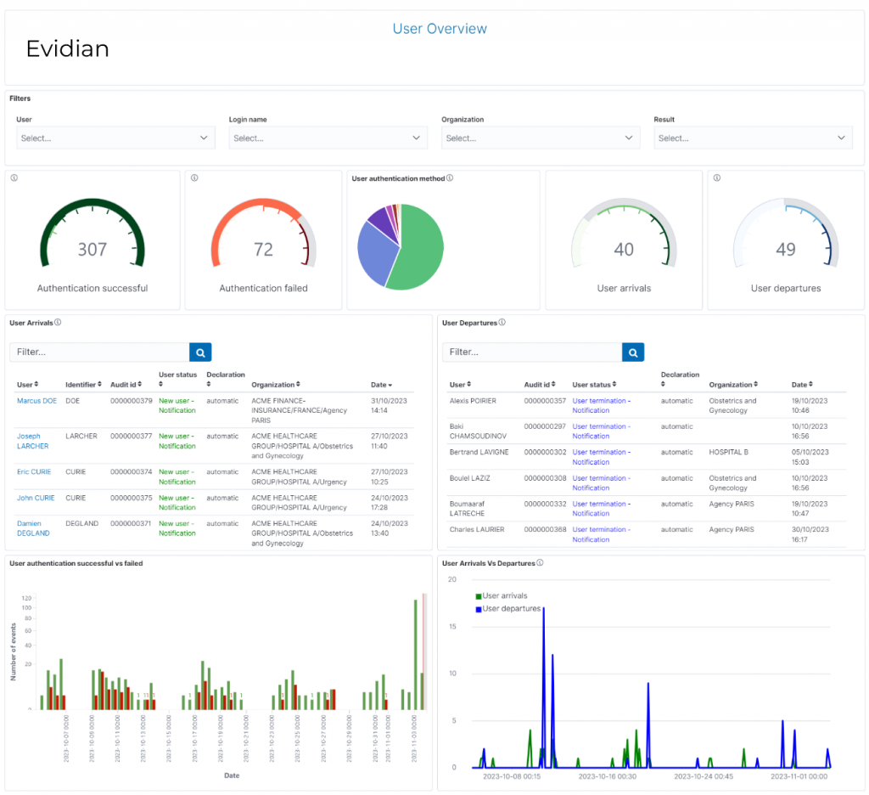
Task: Open Marcus DOE user link
Action: coord(36,401)
